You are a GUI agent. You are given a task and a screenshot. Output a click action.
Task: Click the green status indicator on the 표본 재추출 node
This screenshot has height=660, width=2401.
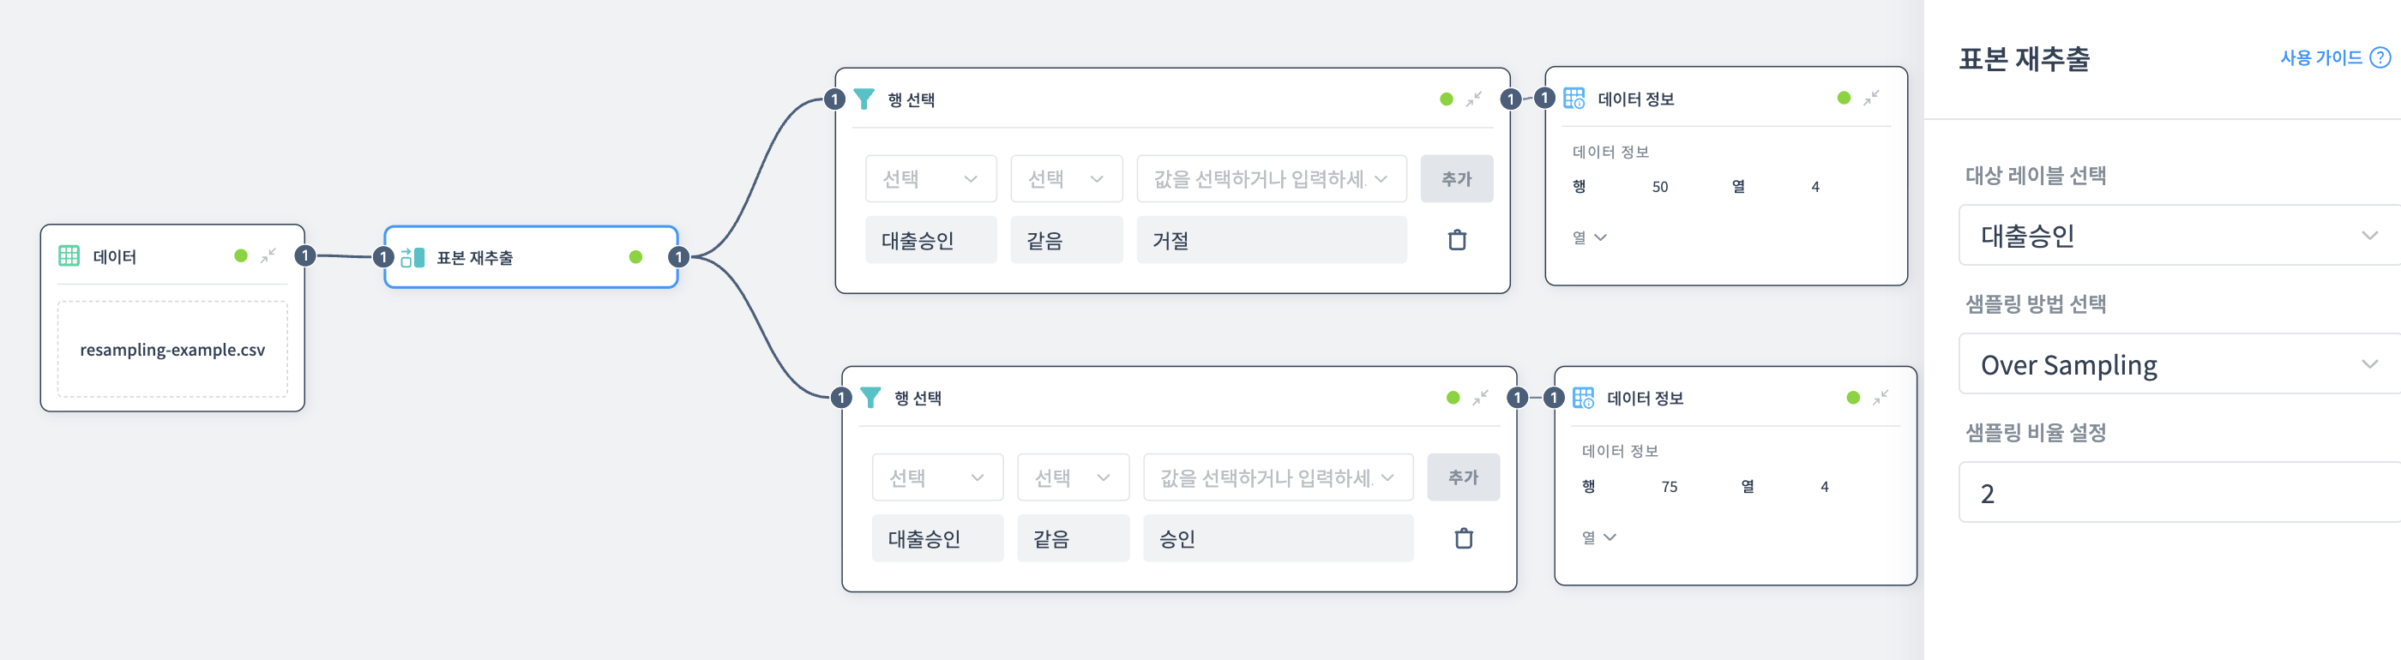tap(635, 257)
